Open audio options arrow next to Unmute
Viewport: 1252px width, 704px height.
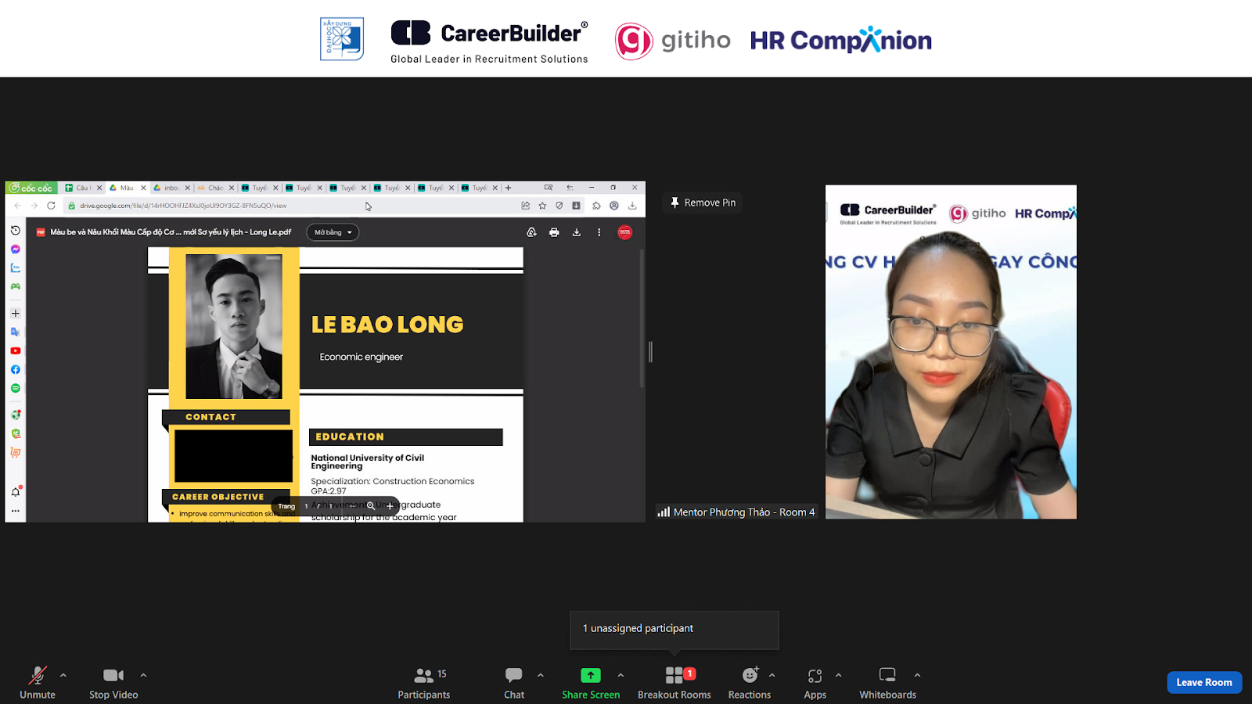pos(63,675)
